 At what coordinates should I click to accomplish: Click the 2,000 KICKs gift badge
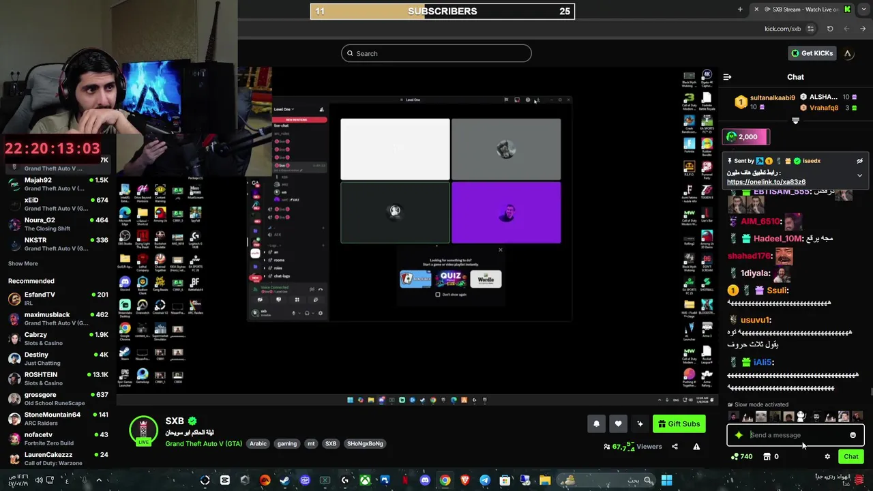(x=747, y=137)
